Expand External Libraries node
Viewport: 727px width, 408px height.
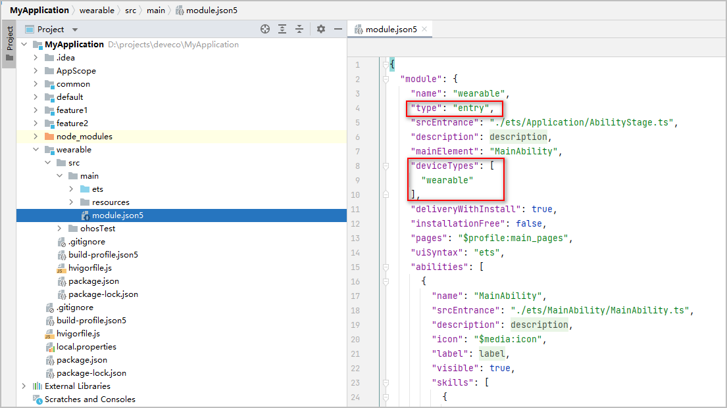tap(24, 386)
